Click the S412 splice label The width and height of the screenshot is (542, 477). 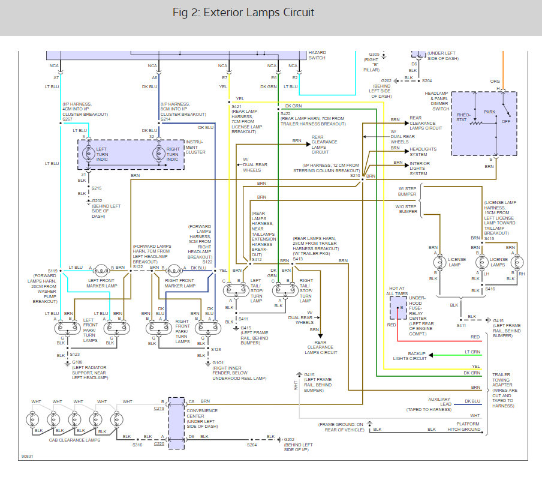257,259
